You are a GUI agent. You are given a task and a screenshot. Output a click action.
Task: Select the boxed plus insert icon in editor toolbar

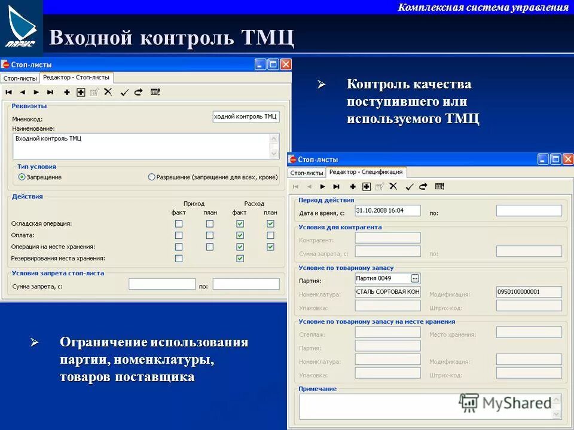[81, 93]
